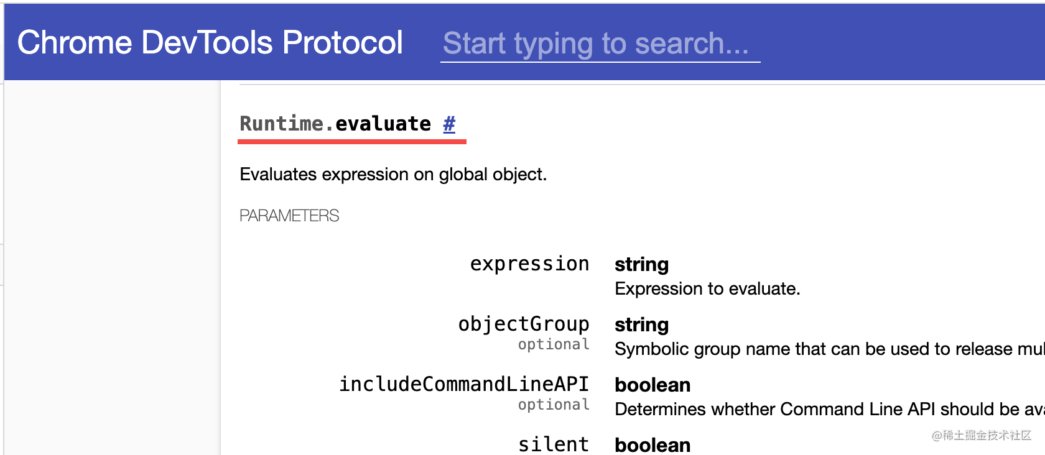Open the # anchor link beside Runtime.evaluate
Image resolution: width=1045 pixels, height=455 pixels.
pyautogui.click(x=449, y=124)
